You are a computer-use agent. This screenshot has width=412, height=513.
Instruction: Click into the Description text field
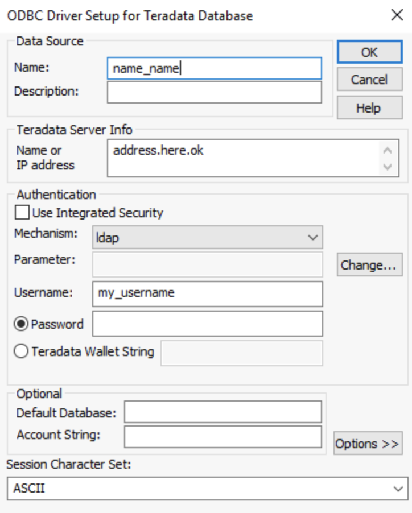point(214,92)
